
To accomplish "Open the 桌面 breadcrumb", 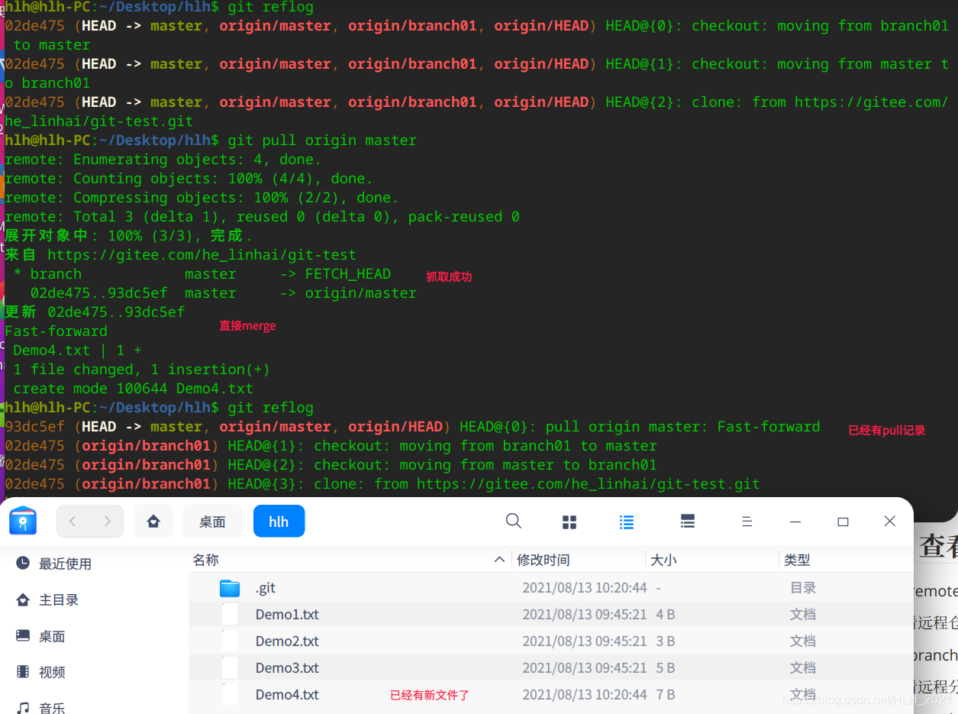I will (x=212, y=522).
